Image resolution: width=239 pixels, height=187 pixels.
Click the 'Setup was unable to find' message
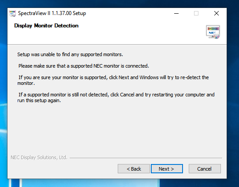pyautogui.click(x=70, y=54)
